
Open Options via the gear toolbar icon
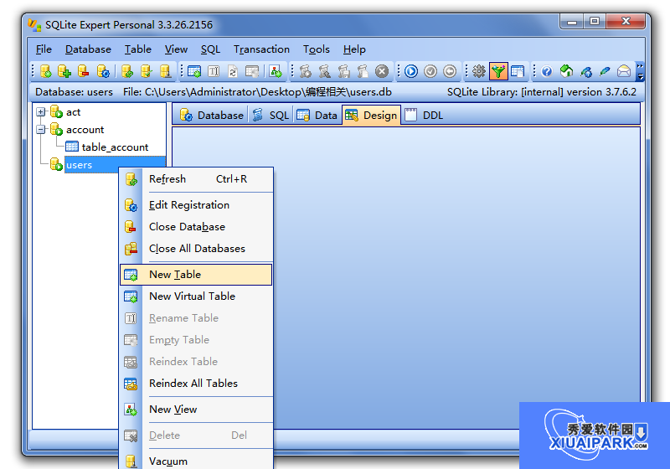pos(479,71)
